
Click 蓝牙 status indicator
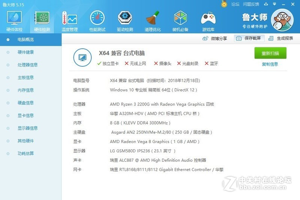tap(211, 63)
